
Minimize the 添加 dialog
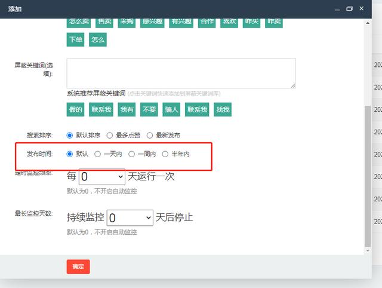coord(337,9)
